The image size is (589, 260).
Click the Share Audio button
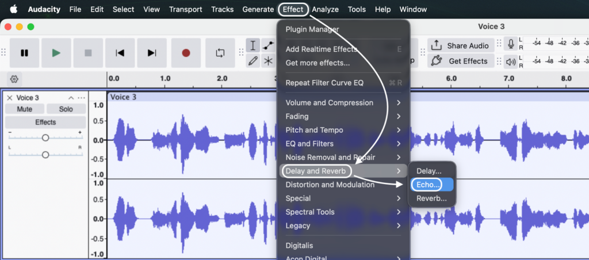(460, 45)
